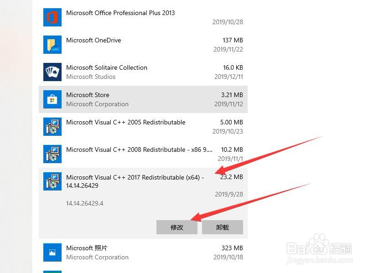Image resolution: width=374 pixels, height=273 pixels.
Task: Click the 2019/10/28 install date
Action: click(228, 22)
